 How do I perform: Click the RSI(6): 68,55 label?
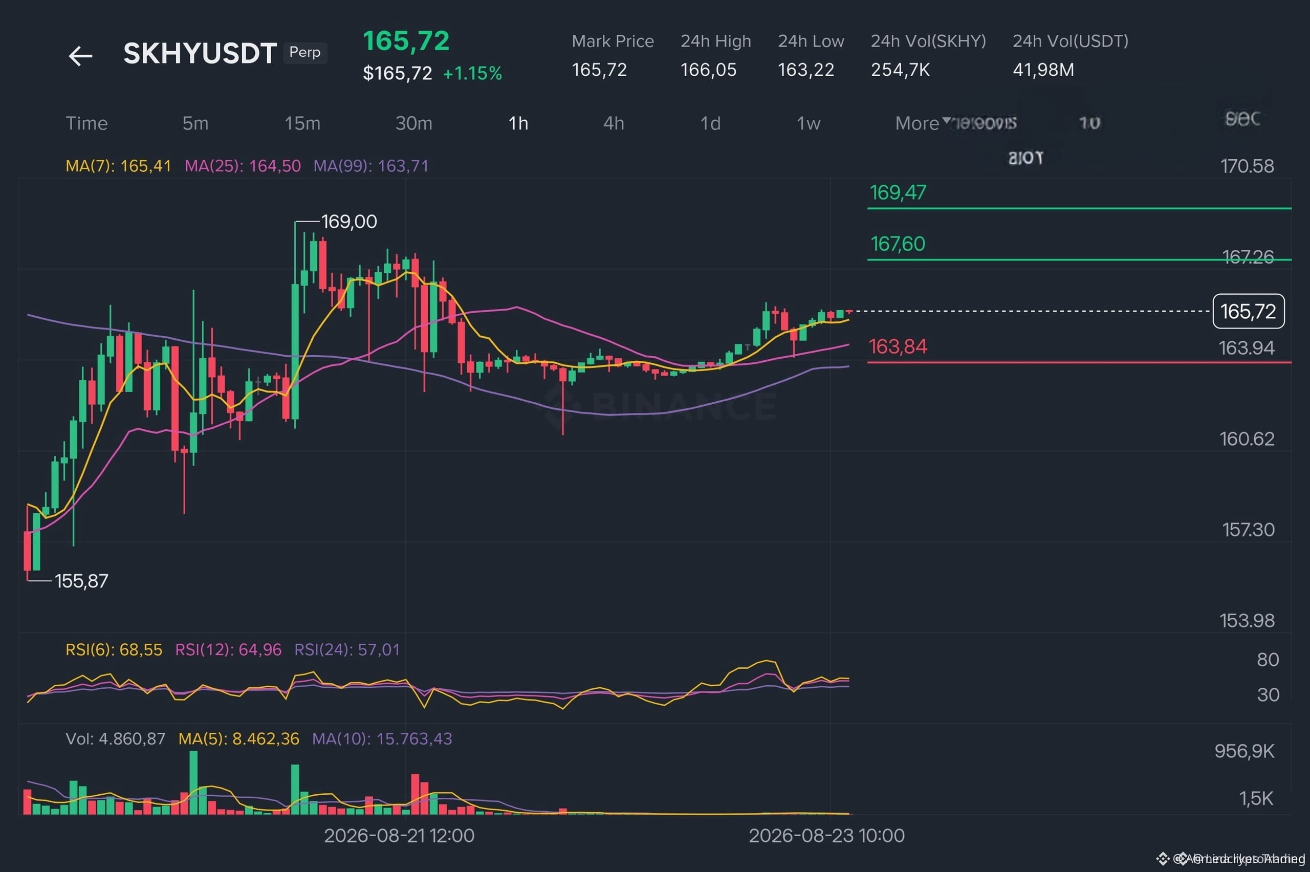(114, 649)
